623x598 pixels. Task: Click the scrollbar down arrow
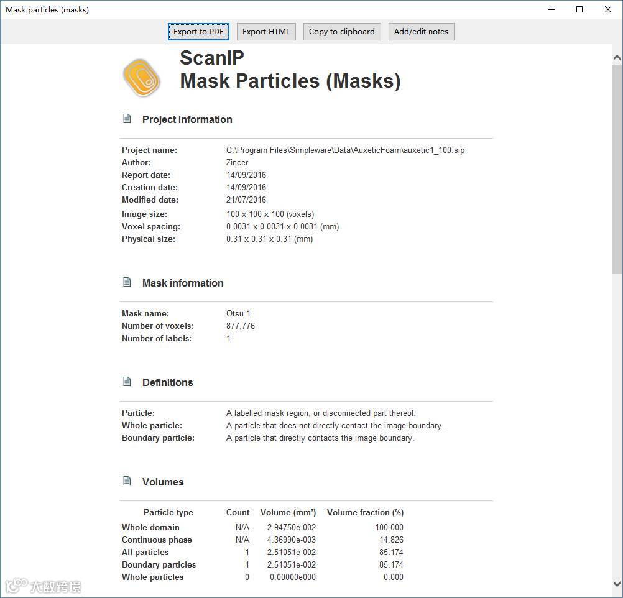click(617, 584)
